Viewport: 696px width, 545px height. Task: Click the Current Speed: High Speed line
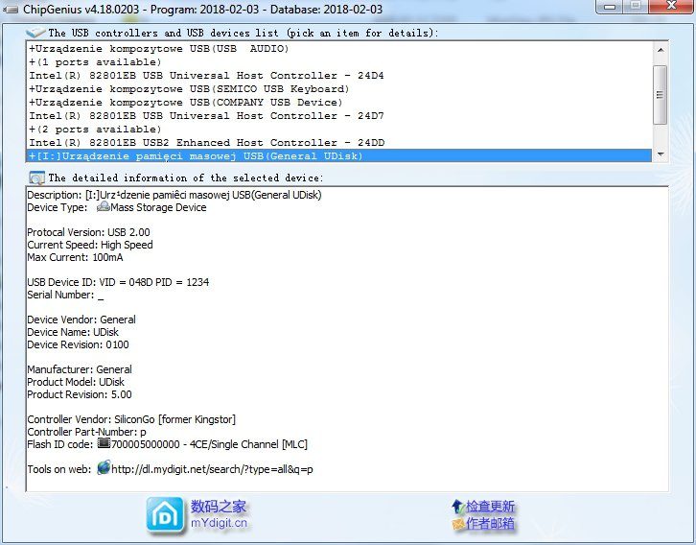click(90, 245)
